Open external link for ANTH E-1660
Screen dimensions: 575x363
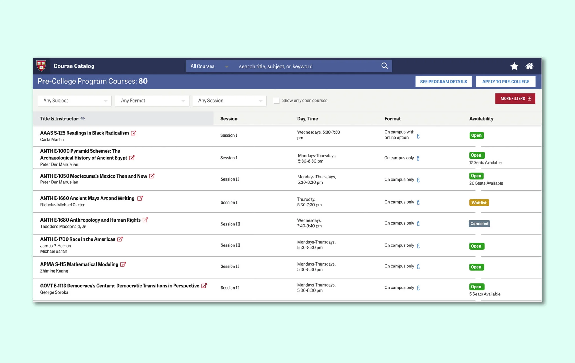(x=140, y=198)
